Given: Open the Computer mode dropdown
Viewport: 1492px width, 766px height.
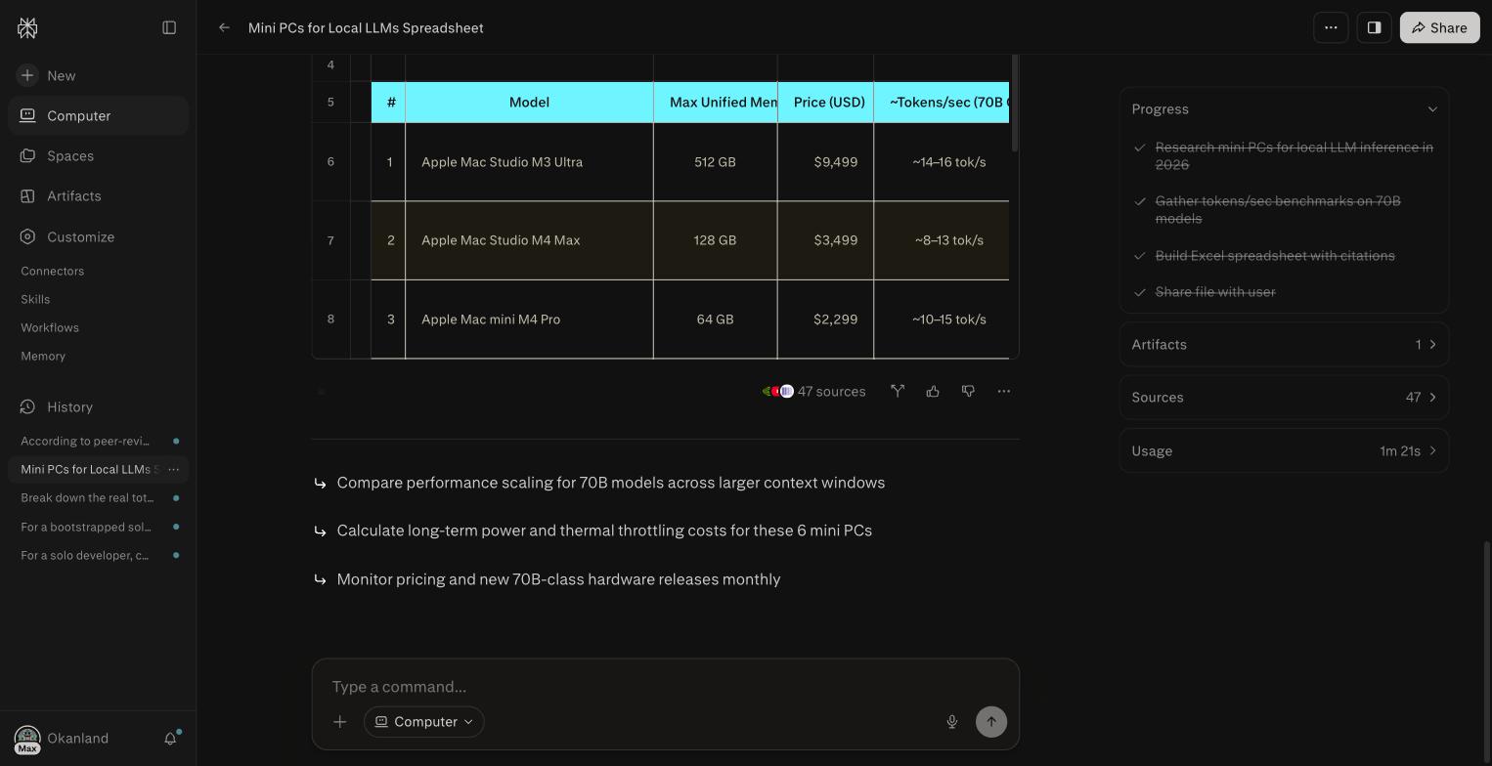Looking at the screenshot, I should (424, 722).
